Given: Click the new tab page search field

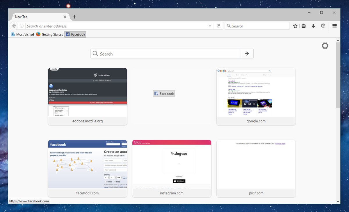Looking at the screenshot, I should 165,54.
